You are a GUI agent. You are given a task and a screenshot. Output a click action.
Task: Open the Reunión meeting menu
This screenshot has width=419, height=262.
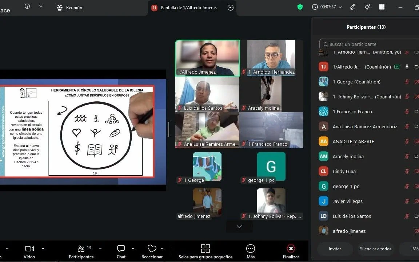(69, 8)
